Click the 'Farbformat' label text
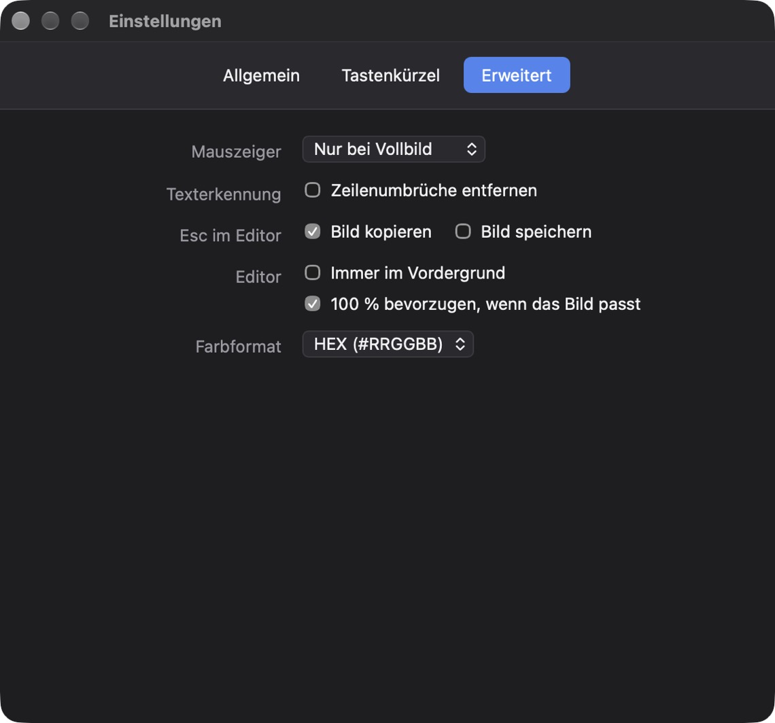 tap(238, 347)
